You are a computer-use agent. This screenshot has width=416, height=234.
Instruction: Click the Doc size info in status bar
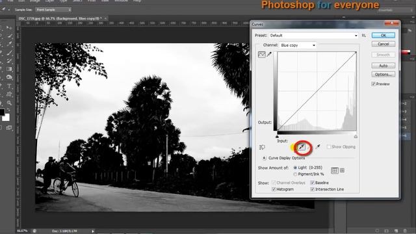[64, 231]
